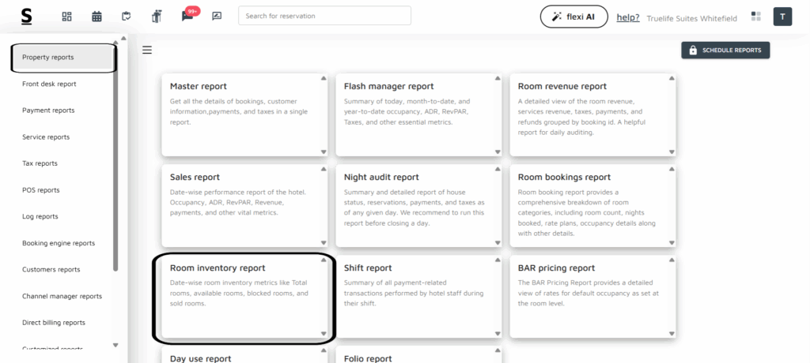The width and height of the screenshot is (810, 363).
Task: Open the dashboard grid icon in top bar
Action: [66, 17]
